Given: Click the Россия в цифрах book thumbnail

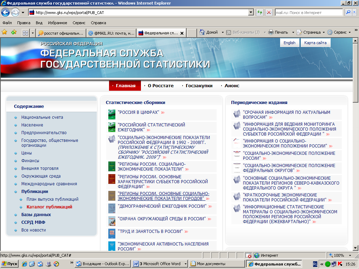Looking at the screenshot, I should (112, 115).
